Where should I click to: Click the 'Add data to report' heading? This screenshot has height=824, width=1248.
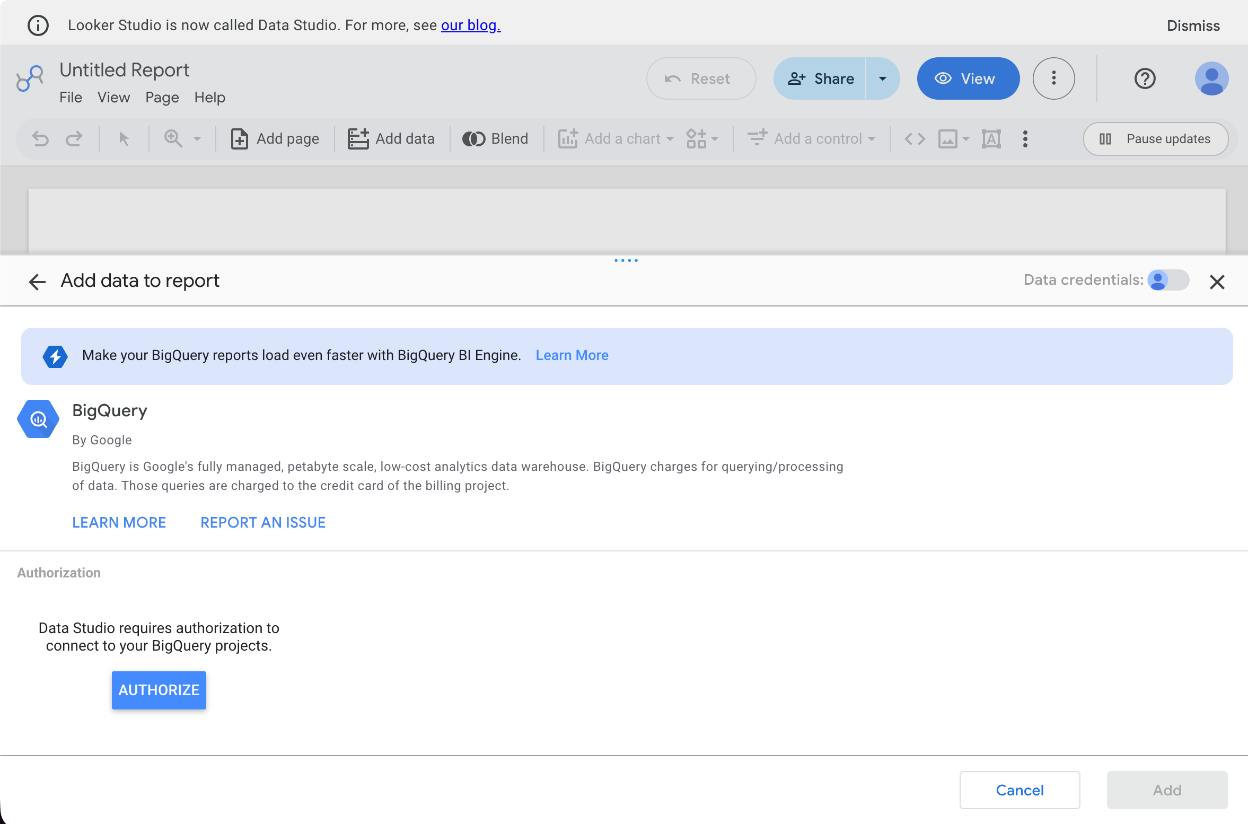pos(140,280)
